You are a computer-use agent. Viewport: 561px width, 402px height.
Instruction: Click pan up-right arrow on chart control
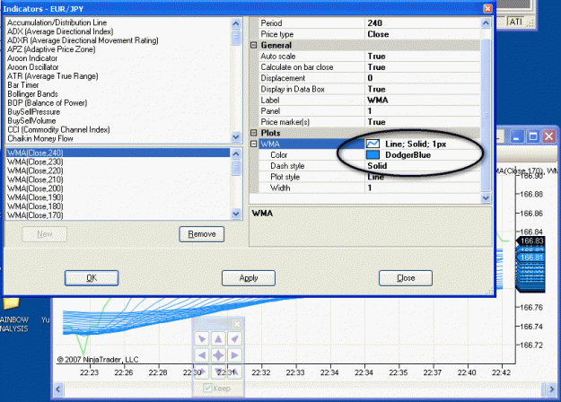[234, 338]
